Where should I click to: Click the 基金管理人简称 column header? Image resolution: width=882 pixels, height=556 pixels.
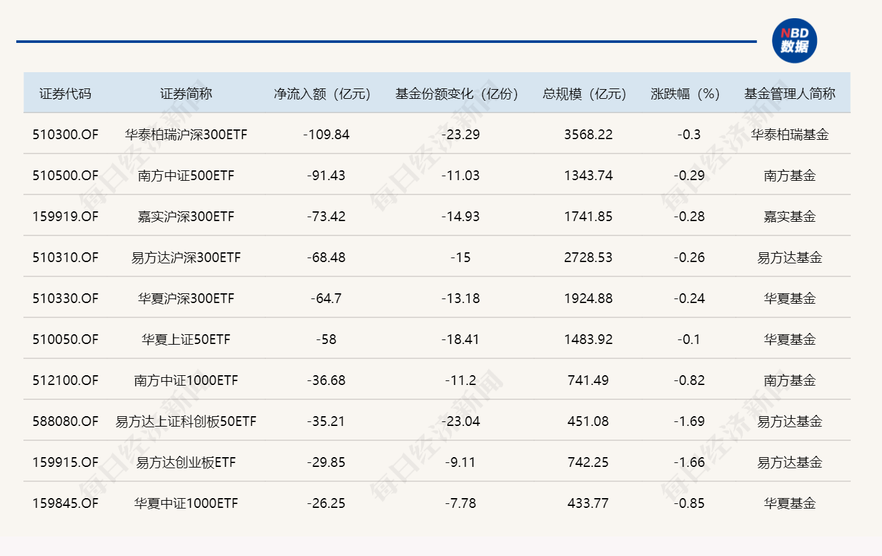791,93
